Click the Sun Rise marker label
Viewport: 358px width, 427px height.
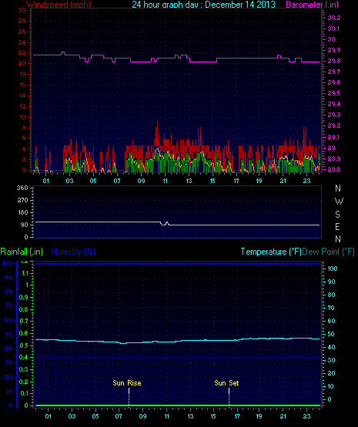click(x=127, y=383)
